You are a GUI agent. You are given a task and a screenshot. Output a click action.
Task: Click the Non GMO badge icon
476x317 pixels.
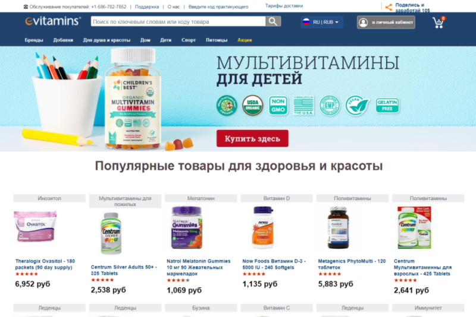(278, 105)
